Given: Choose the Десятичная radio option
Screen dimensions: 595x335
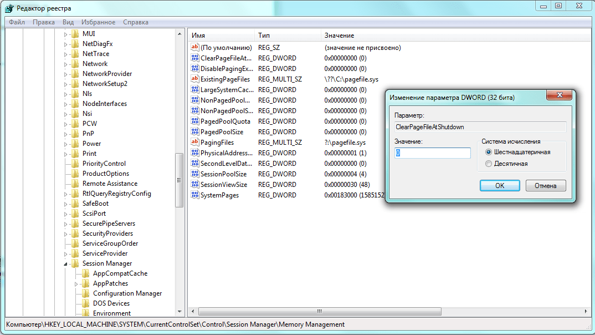Looking at the screenshot, I should (489, 164).
